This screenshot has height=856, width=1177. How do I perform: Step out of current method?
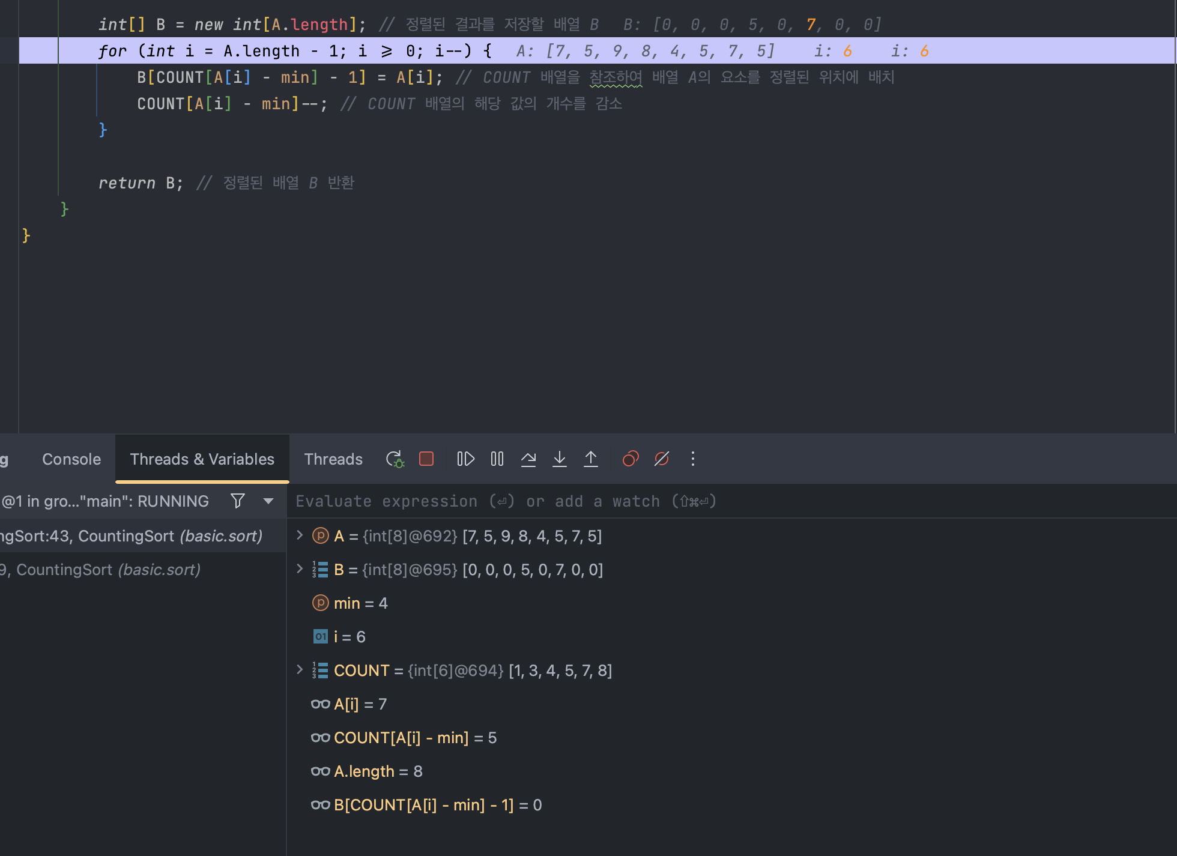coord(591,459)
